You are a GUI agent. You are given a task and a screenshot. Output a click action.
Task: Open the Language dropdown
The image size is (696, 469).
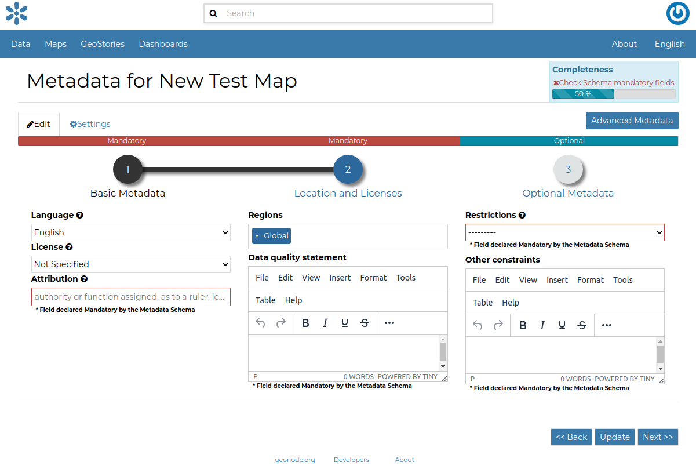click(x=130, y=232)
